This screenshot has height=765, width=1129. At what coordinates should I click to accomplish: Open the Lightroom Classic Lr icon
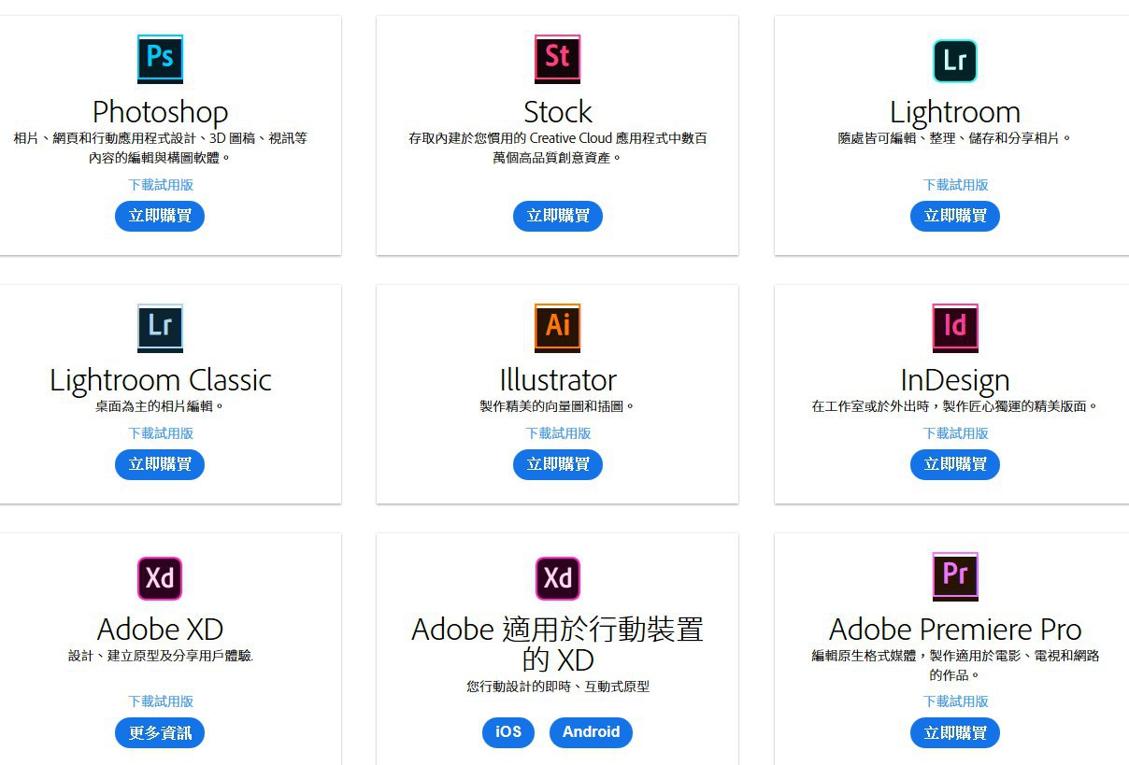[160, 327]
